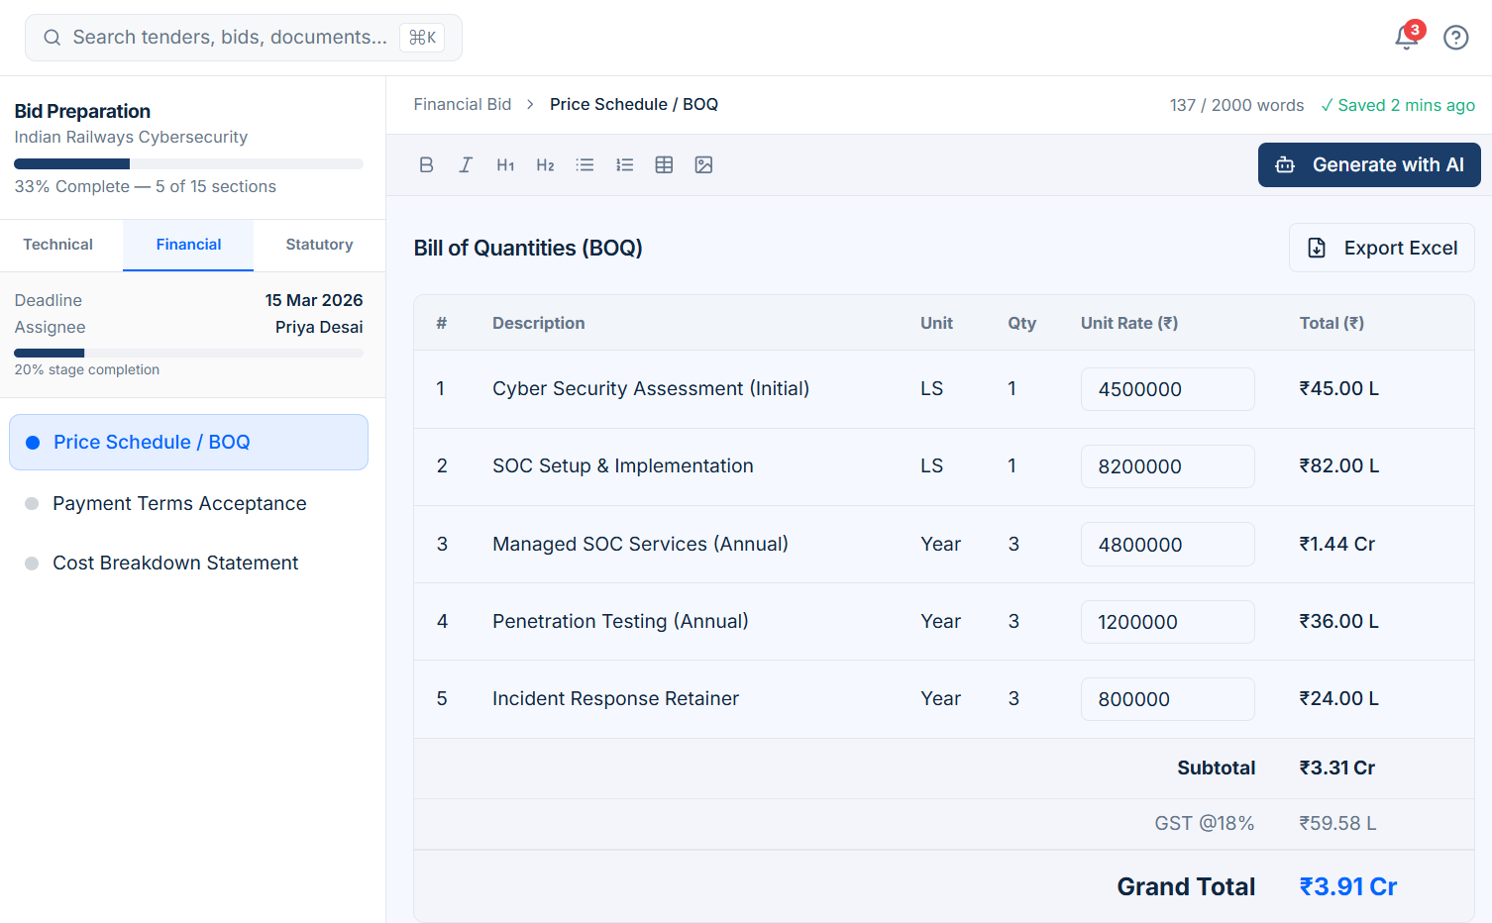Click assignee name 'Priya Desai'
The height and width of the screenshot is (923, 1492).
coord(319,327)
